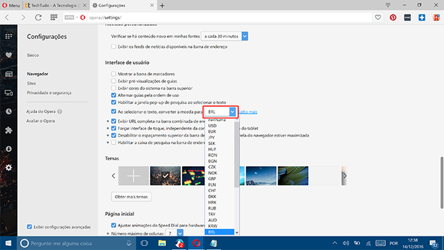Open the Opera Menu button
This screenshot has height=250, width=444.
pyautogui.click(x=11, y=5)
